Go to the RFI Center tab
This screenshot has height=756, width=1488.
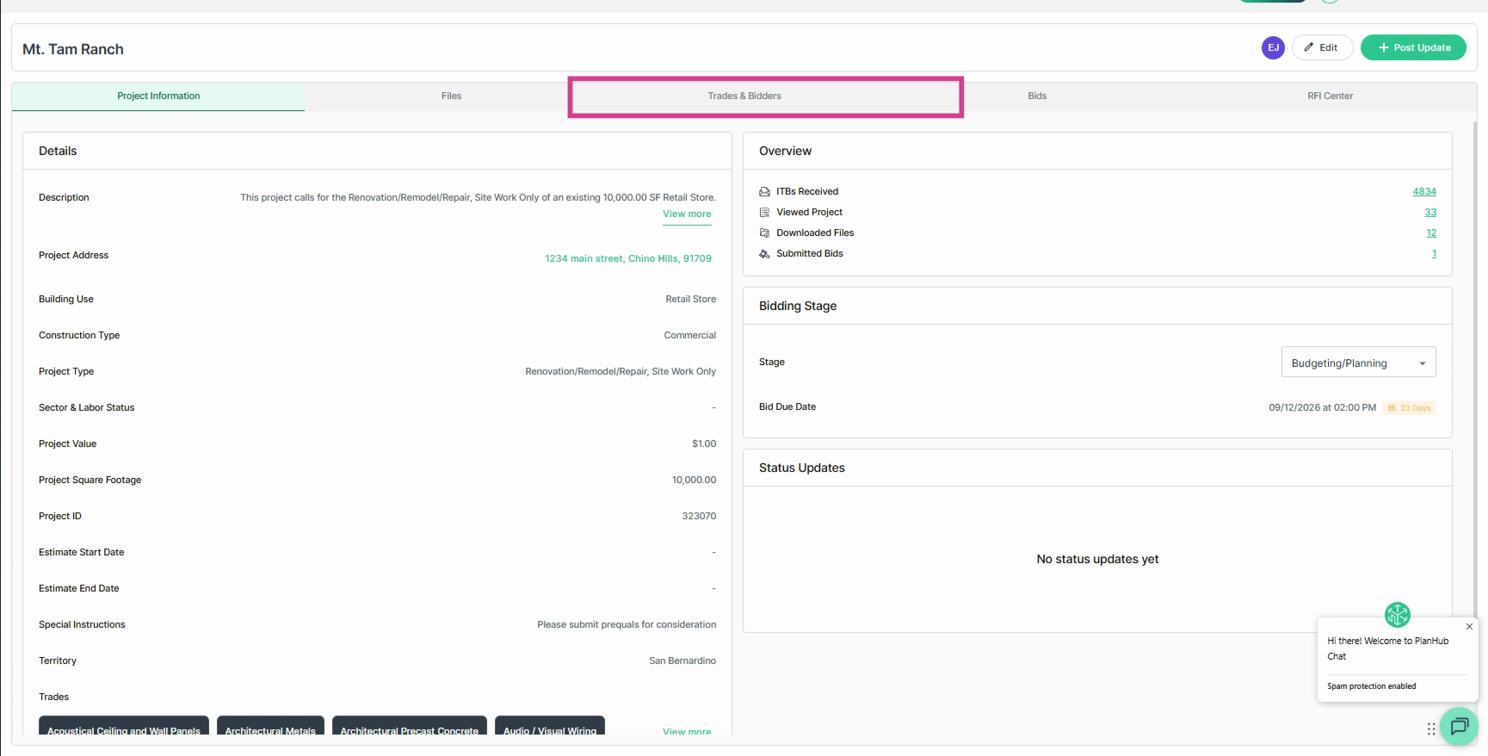point(1330,96)
